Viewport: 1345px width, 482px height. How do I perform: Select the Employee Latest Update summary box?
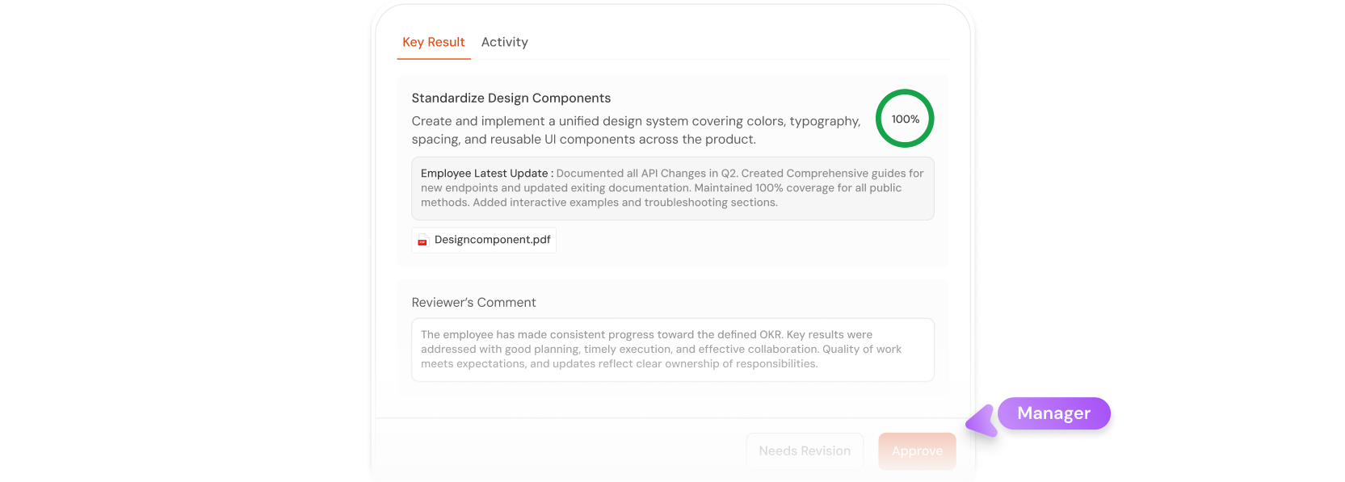pos(672,188)
